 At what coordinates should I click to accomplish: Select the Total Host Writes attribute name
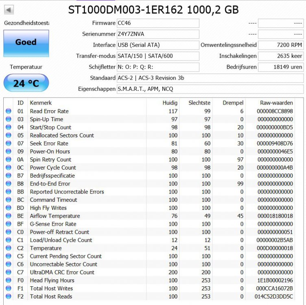pos(51,288)
